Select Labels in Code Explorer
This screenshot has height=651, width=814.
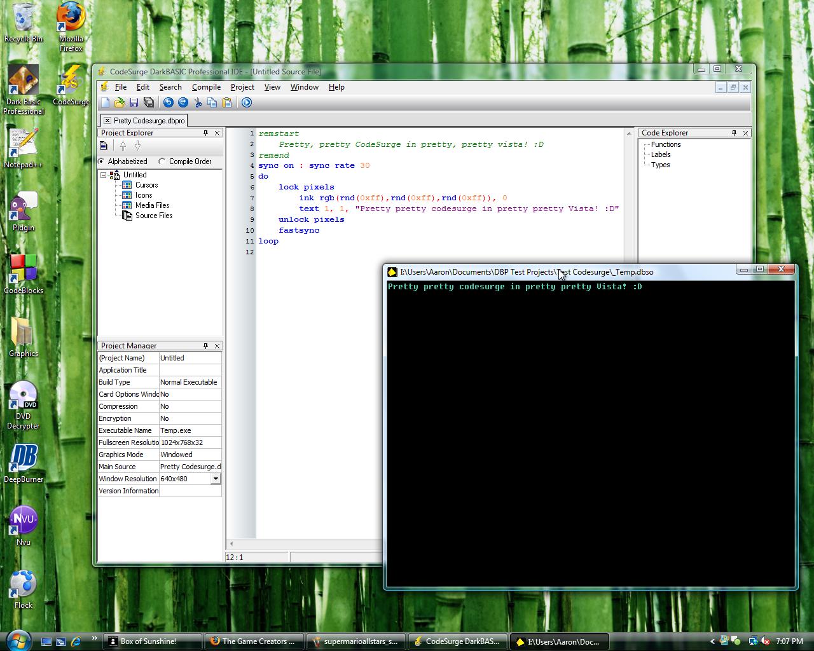[x=661, y=154]
